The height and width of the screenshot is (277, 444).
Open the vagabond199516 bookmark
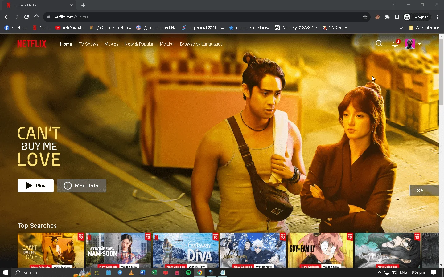pos(203,28)
